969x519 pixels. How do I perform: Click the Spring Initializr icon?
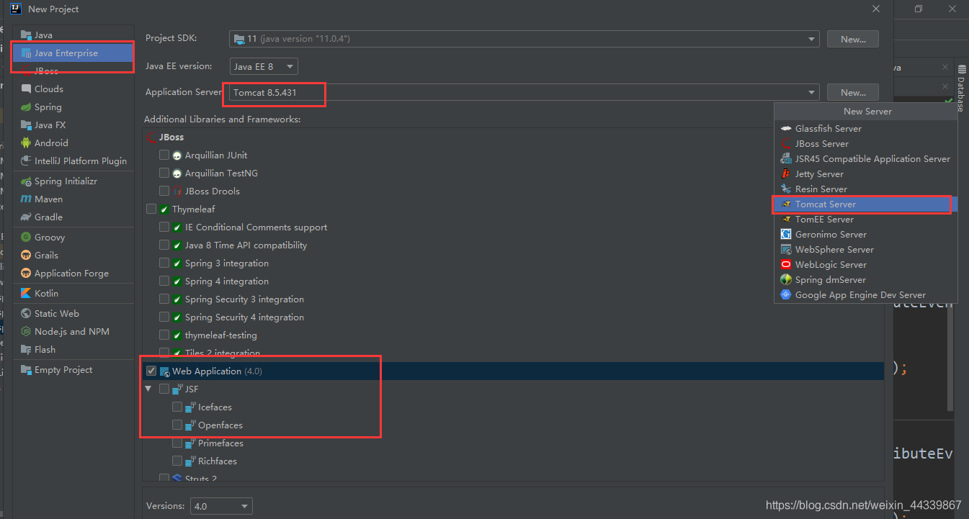click(27, 181)
